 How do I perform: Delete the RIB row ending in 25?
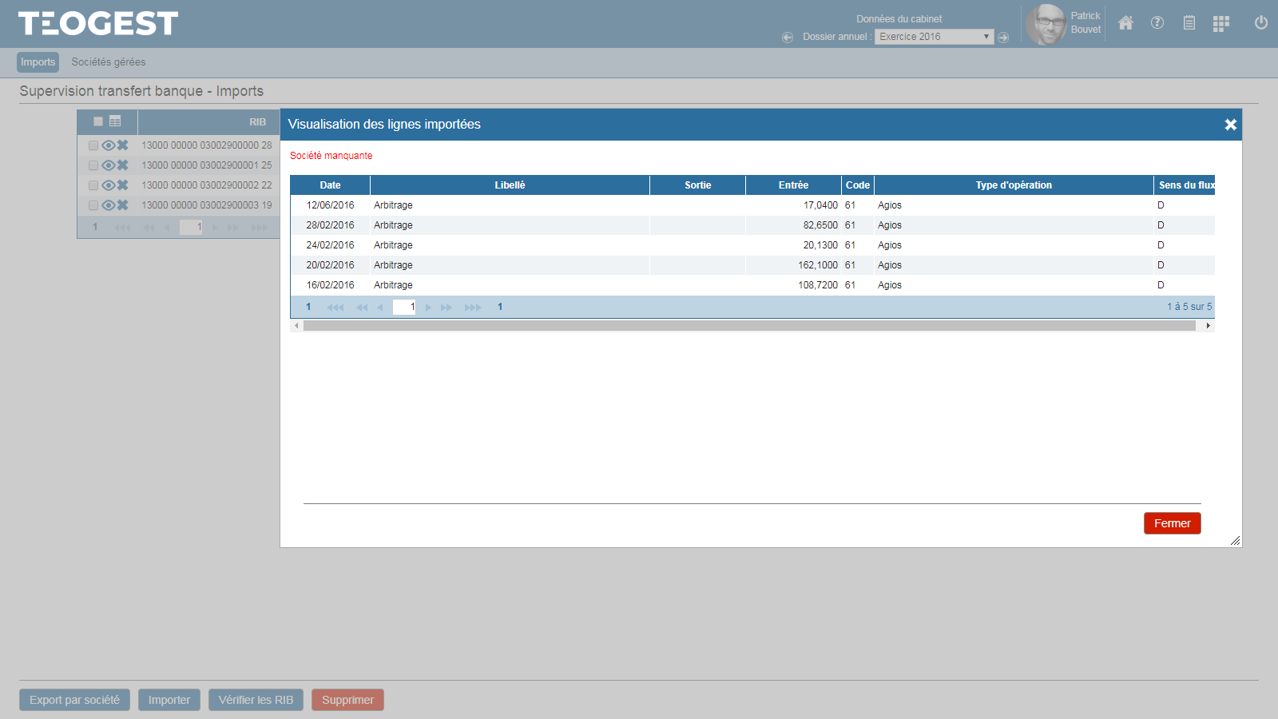(x=123, y=165)
